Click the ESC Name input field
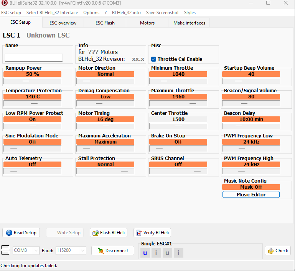Viewport: 295px width, 271px height. click(x=34, y=58)
